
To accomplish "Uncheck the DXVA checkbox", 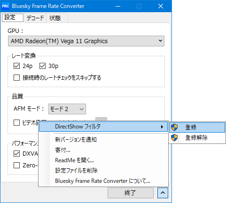I will [16, 154].
